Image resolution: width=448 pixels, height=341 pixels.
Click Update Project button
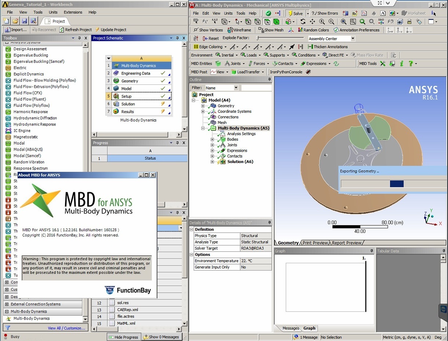pos(110,30)
